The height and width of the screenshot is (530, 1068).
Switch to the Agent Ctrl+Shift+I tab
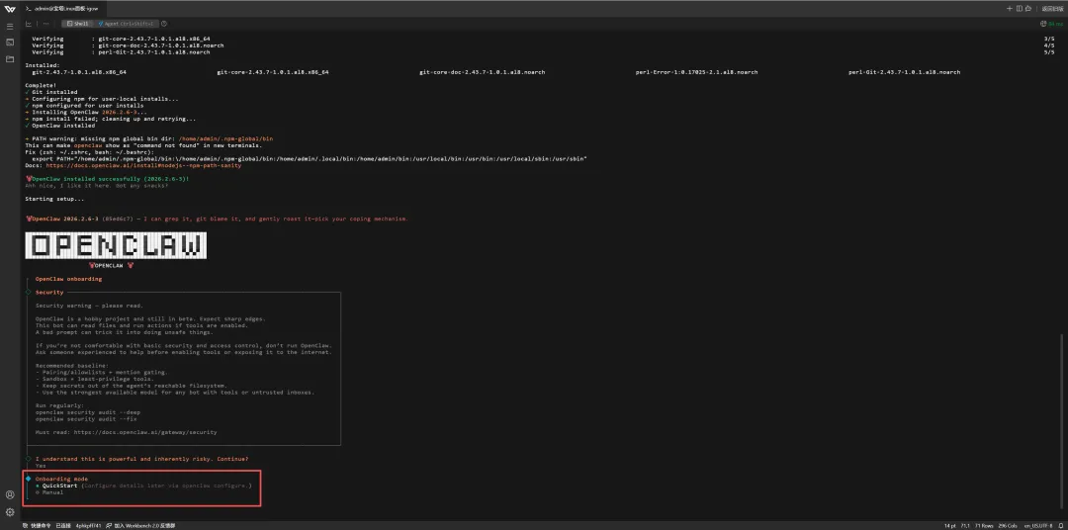[128, 24]
